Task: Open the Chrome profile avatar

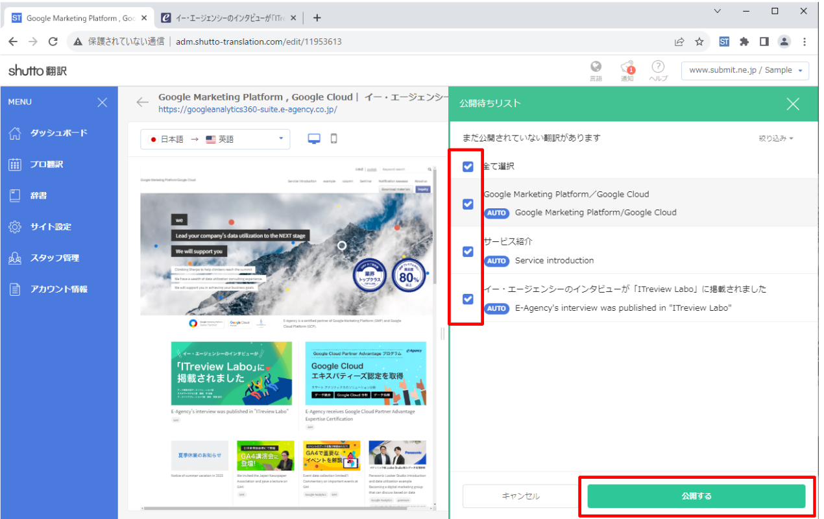Action: 784,42
